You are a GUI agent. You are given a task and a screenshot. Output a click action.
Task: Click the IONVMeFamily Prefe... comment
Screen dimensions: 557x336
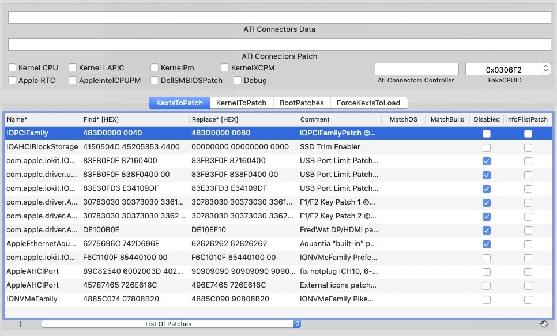(338, 258)
